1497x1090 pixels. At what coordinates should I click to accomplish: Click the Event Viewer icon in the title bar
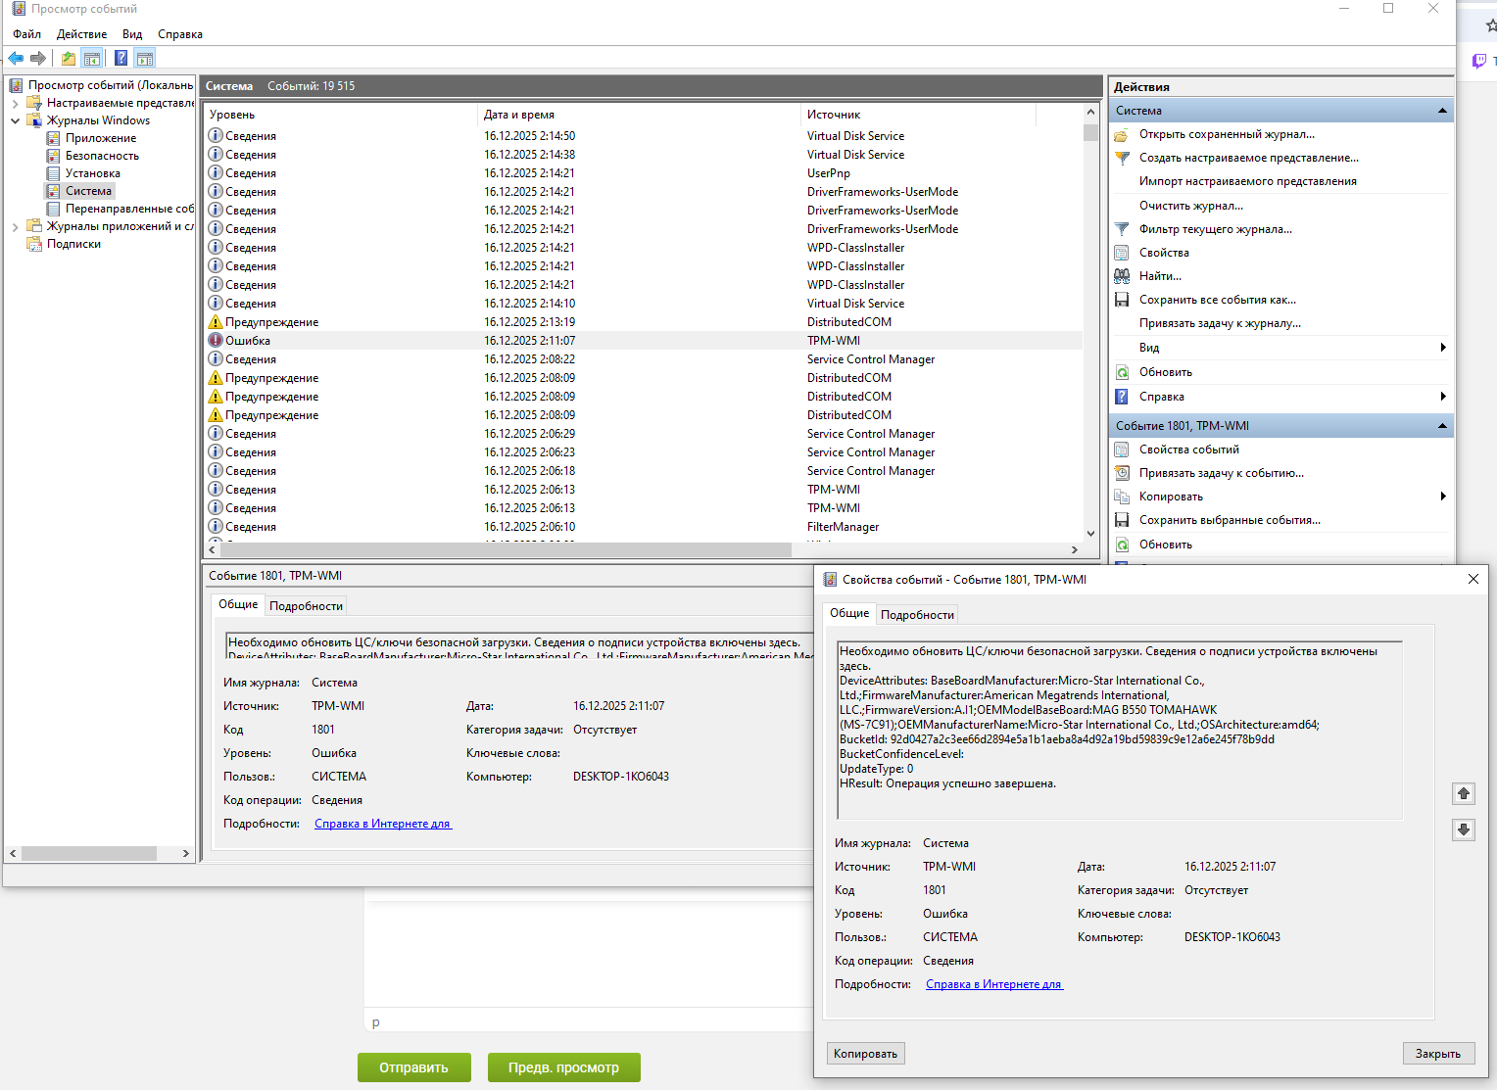click(19, 9)
